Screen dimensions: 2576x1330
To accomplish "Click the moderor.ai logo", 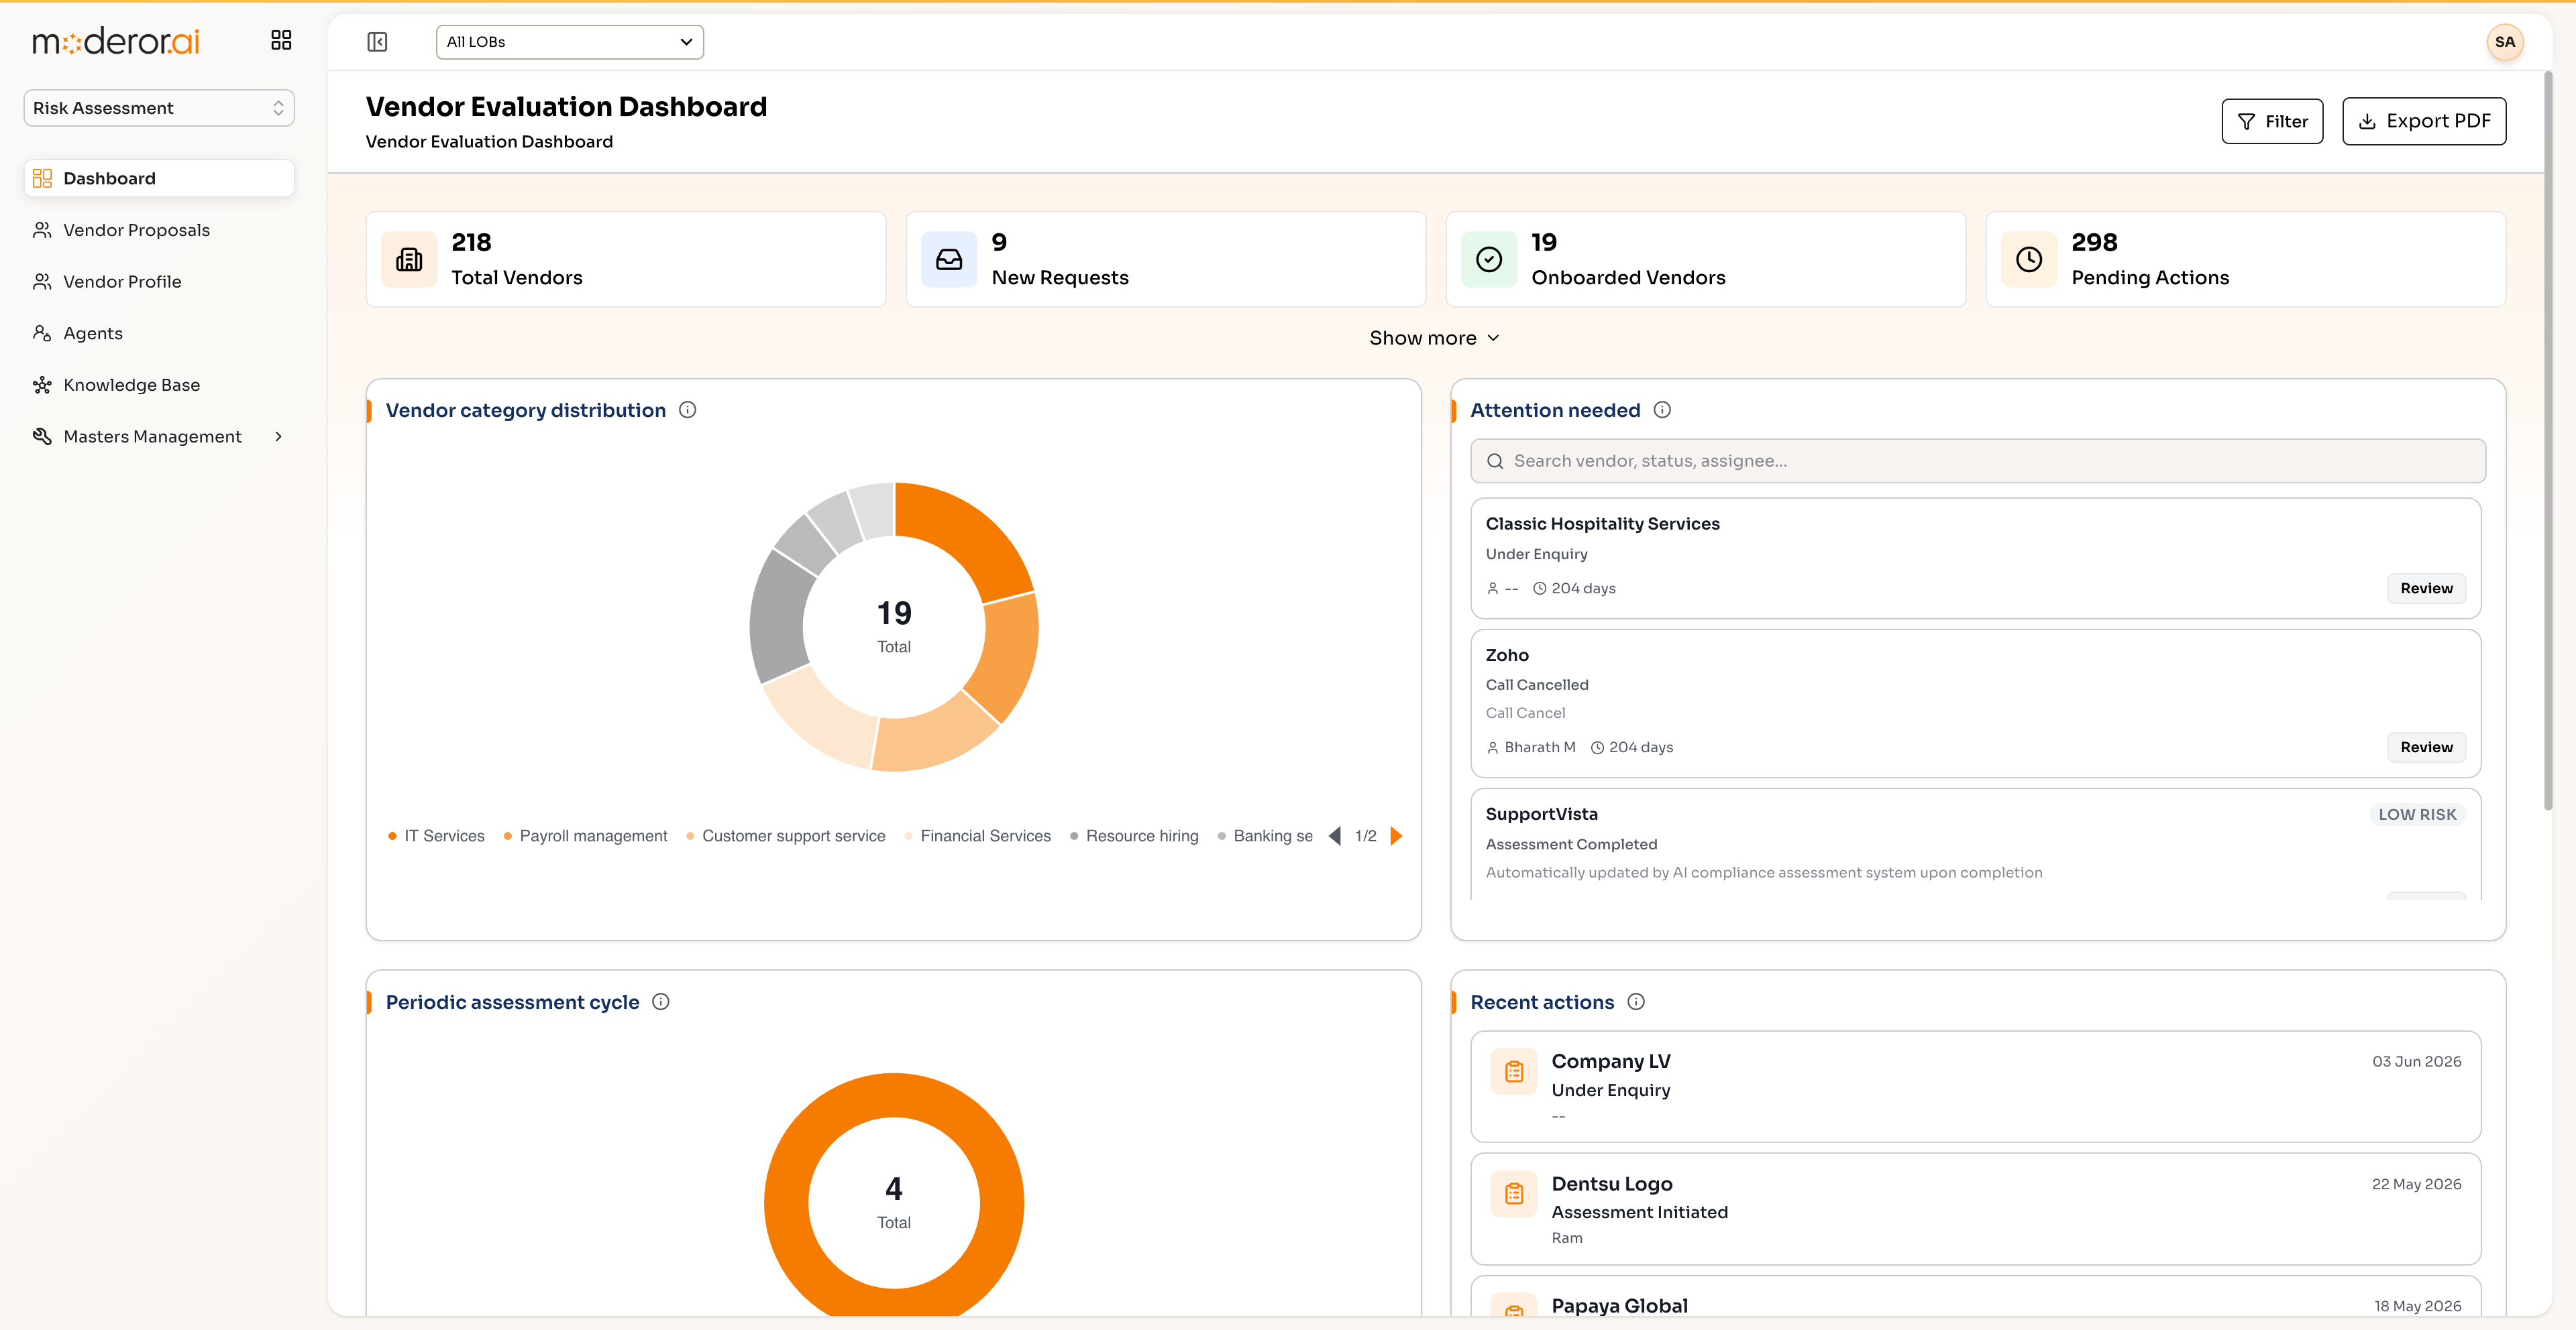I will 116,41.
